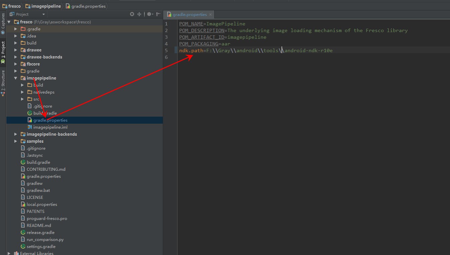Click the README.md file icon
This screenshot has height=255, width=450.
23,226
